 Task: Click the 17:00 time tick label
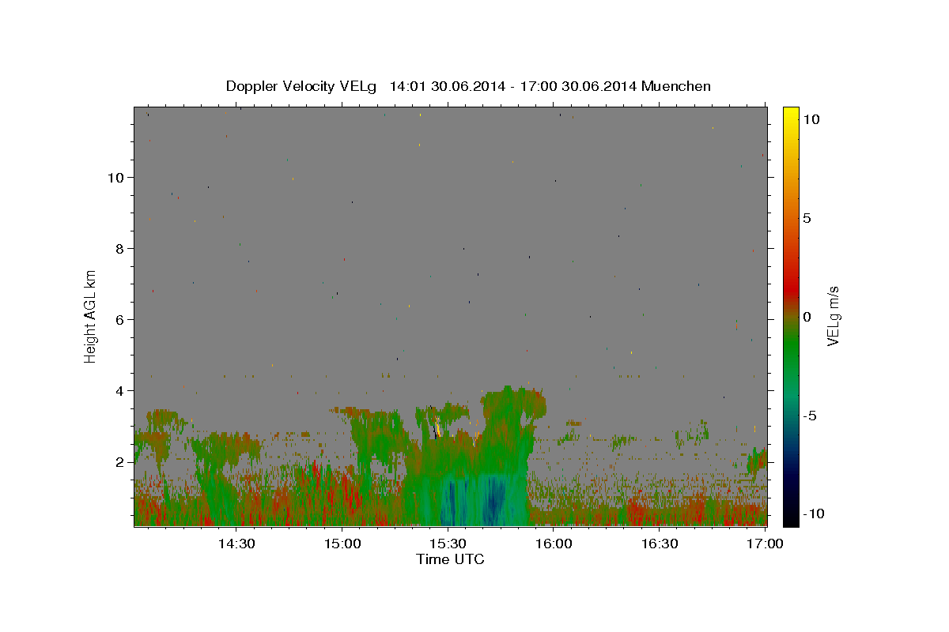(765, 544)
